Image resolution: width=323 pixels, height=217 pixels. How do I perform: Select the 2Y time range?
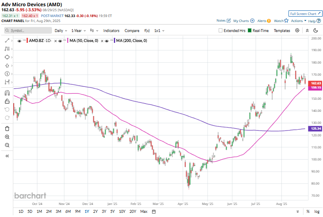(x=95, y=212)
